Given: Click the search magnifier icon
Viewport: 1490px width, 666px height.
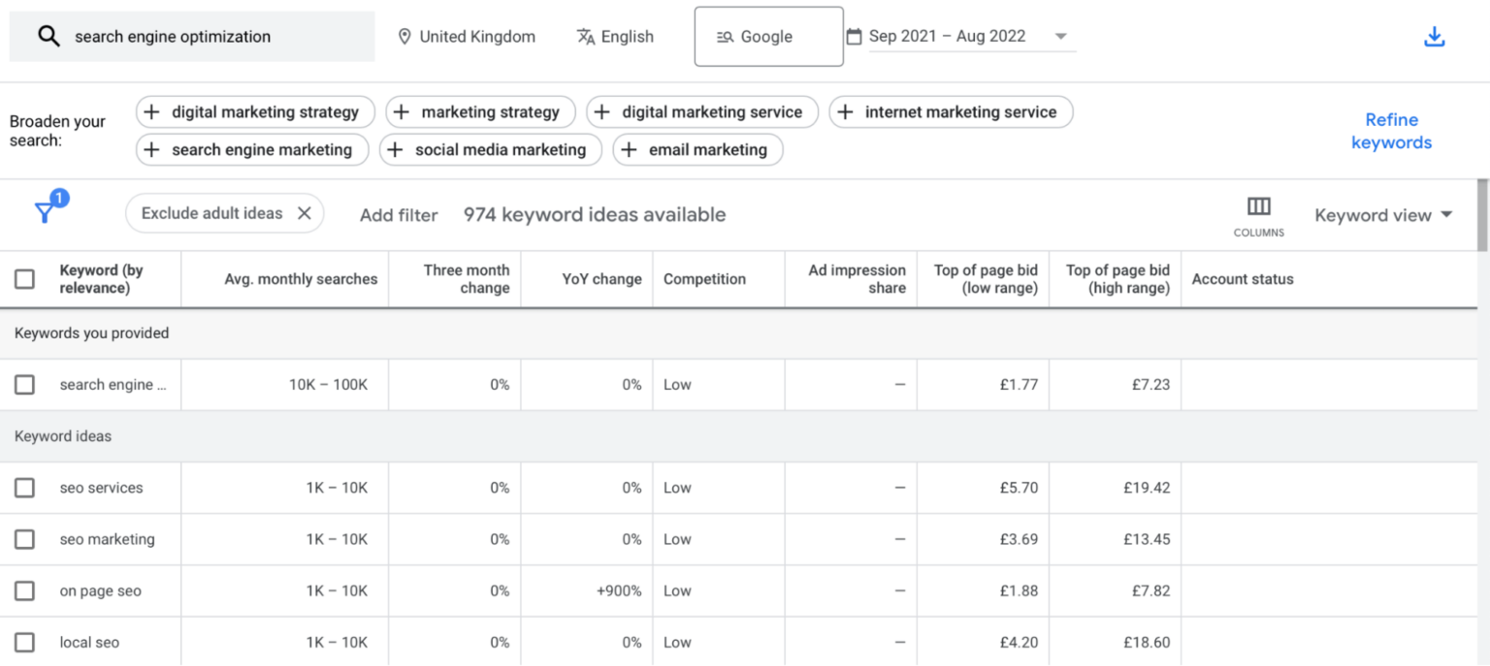Looking at the screenshot, I should pyautogui.click(x=48, y=36).
